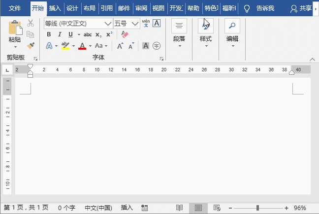Collapse the ribbon with the chevron
The height and width of the screenshot is (214, 319).
tap(312, 60)
